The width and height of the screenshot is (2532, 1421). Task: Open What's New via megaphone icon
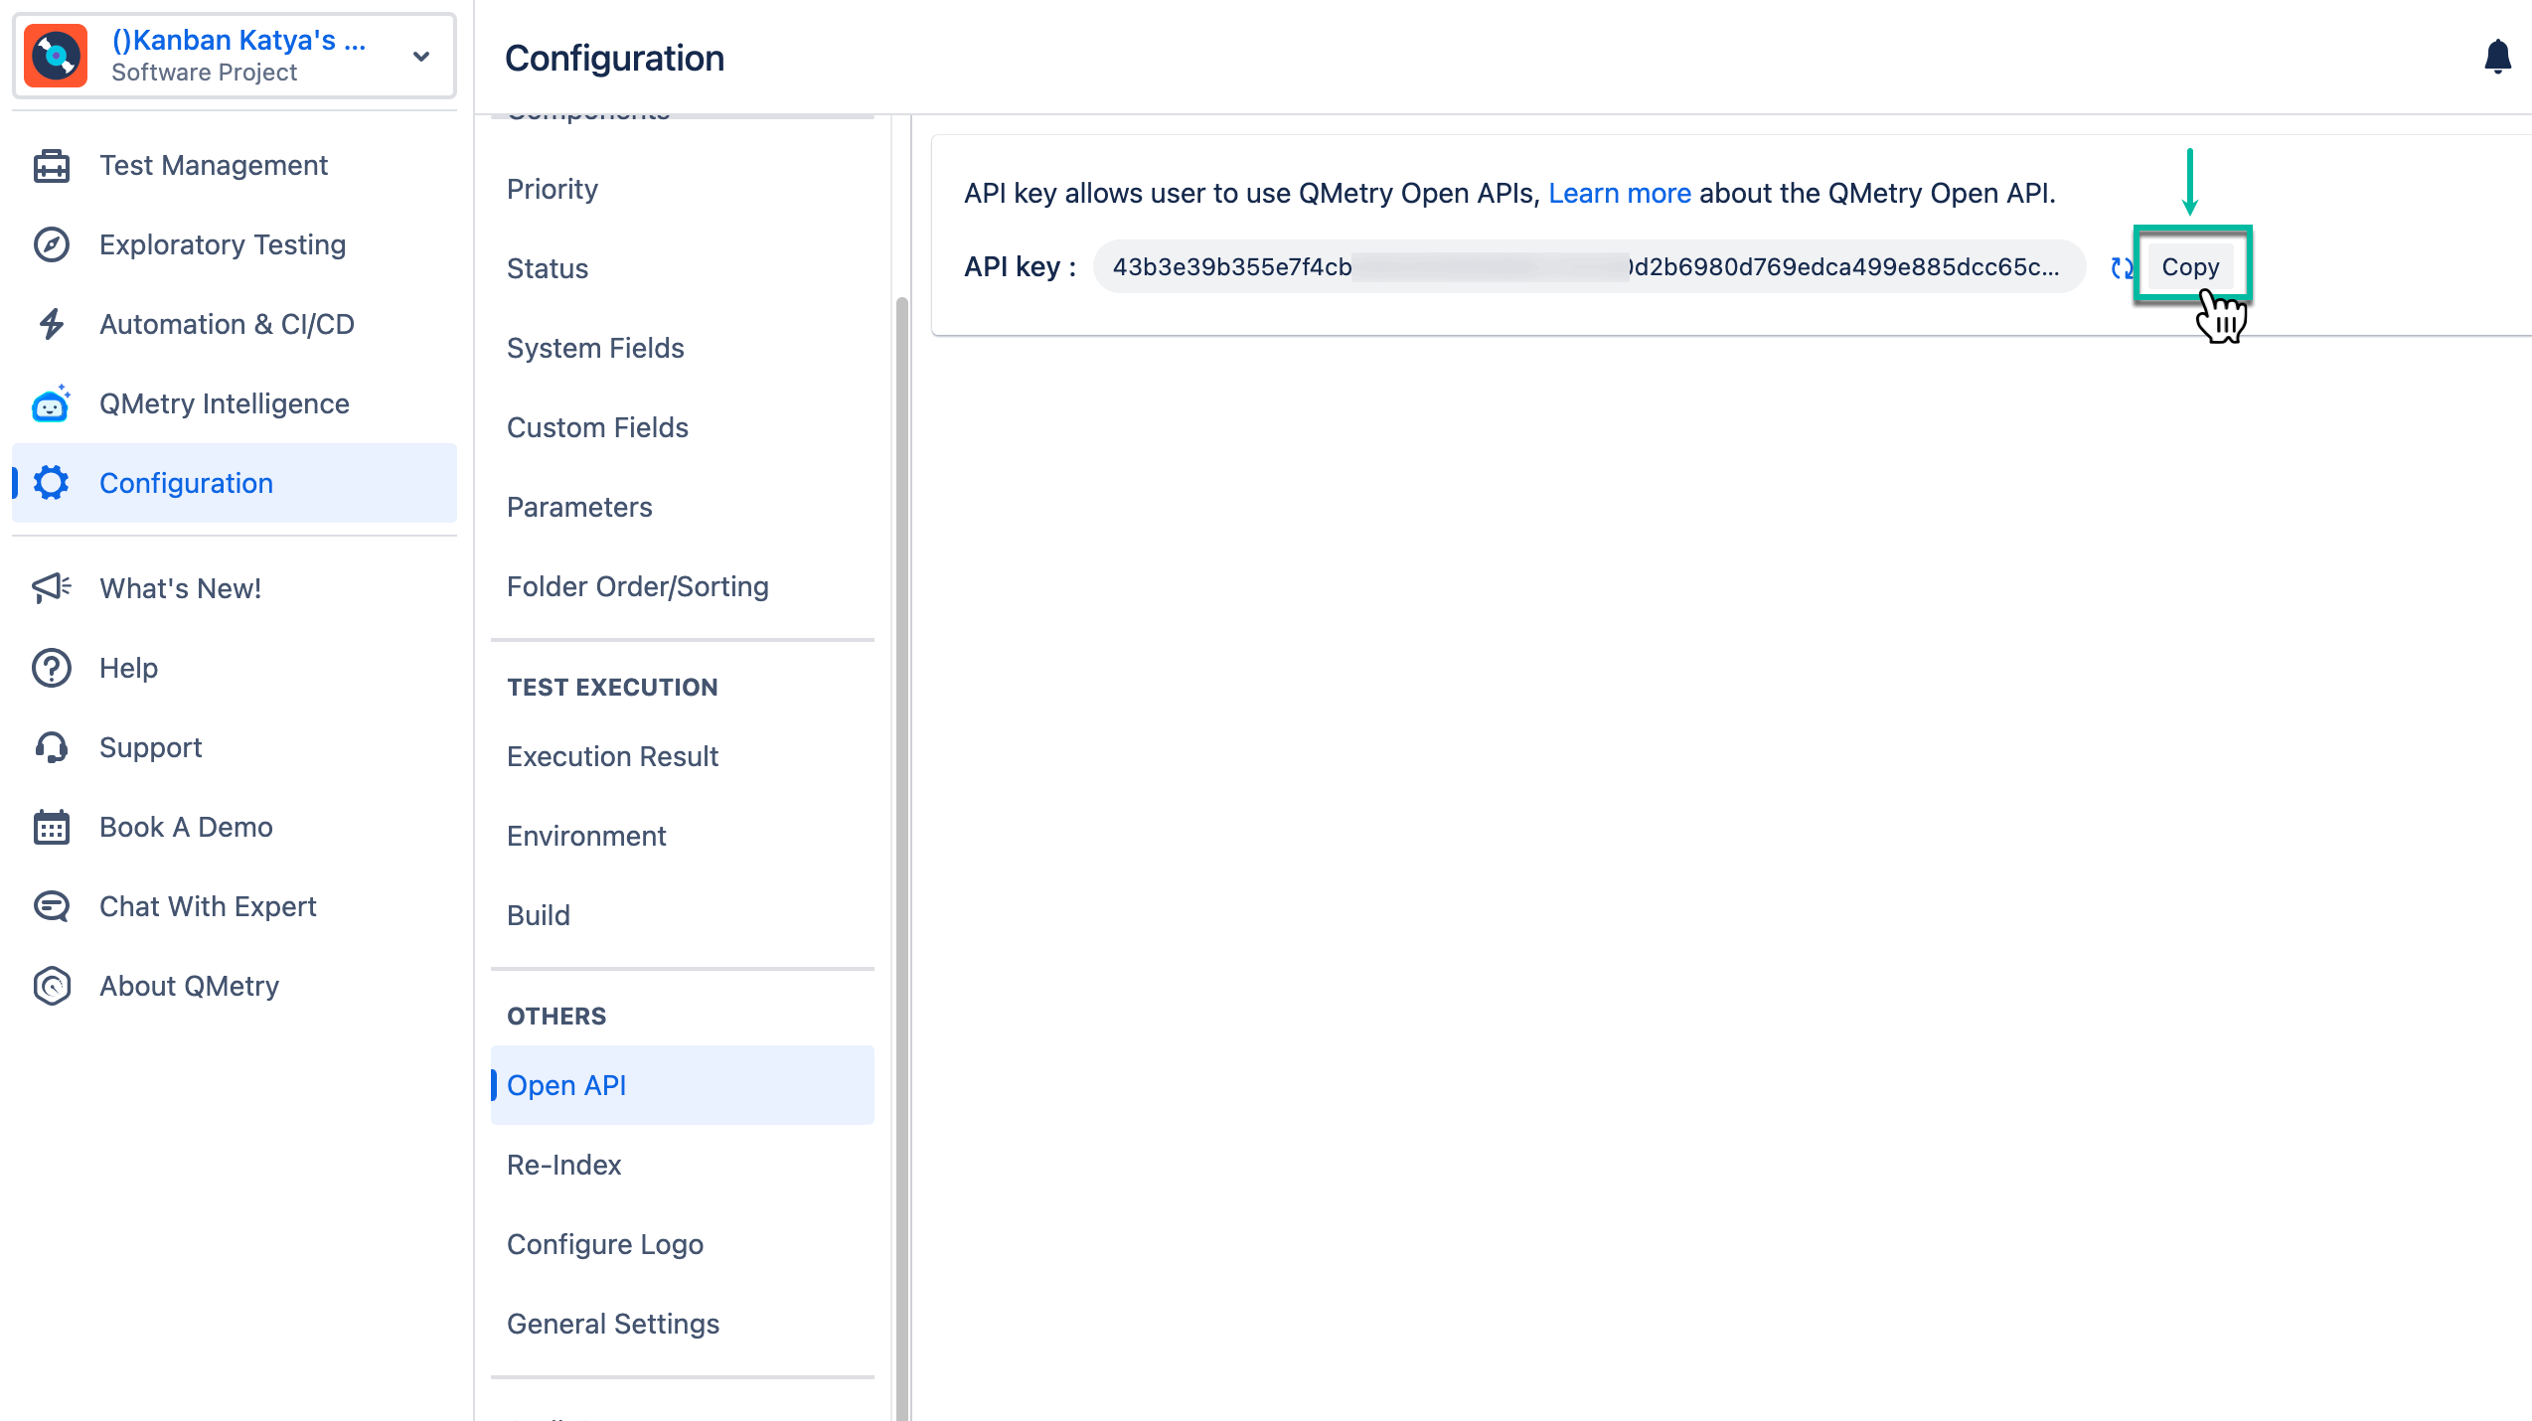tap(50, 587)
